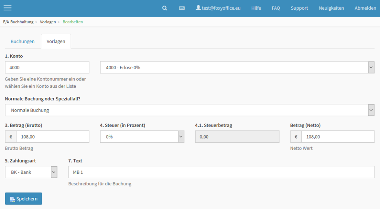This screenshot has height=209, width=380.
Task: Click the booking Text field containing MB 1
Action: pyautogui.click(x=221, y=172)
